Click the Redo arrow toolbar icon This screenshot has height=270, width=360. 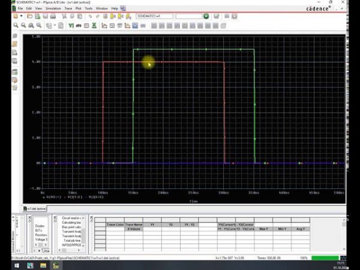pos(98,16)
